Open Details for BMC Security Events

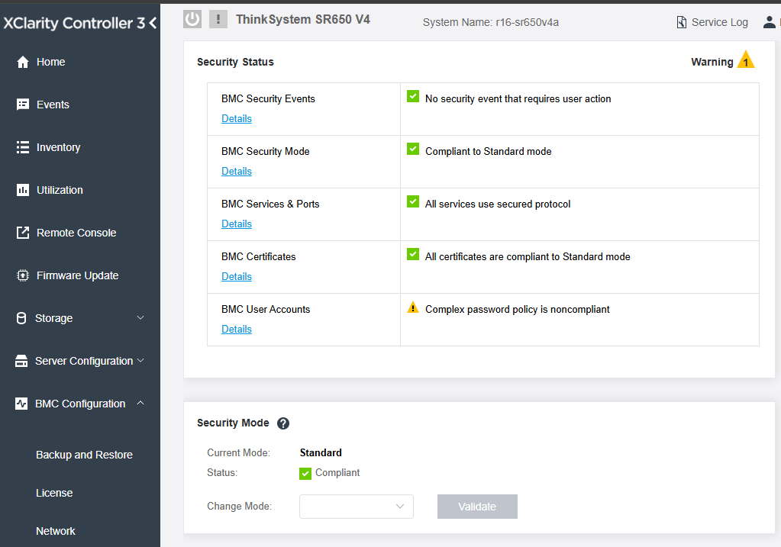point(237,118)
